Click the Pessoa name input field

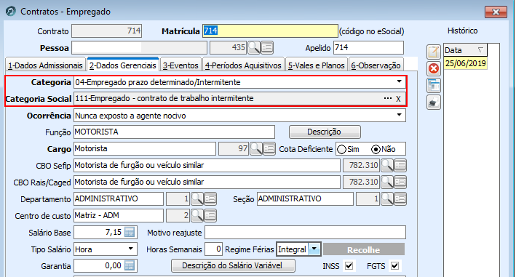click(140, 48)
